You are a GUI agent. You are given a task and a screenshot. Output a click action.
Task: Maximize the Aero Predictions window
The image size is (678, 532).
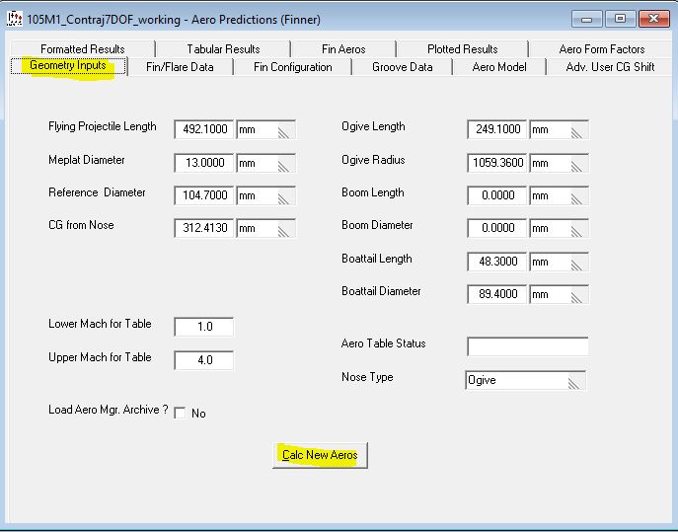[620, 19]
